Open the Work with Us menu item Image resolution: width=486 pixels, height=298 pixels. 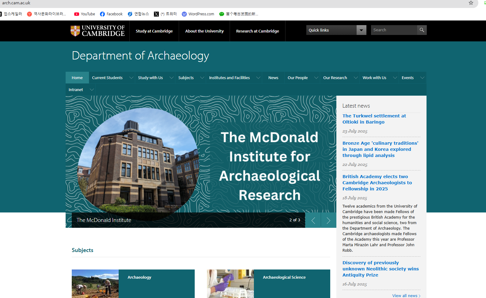374,78
